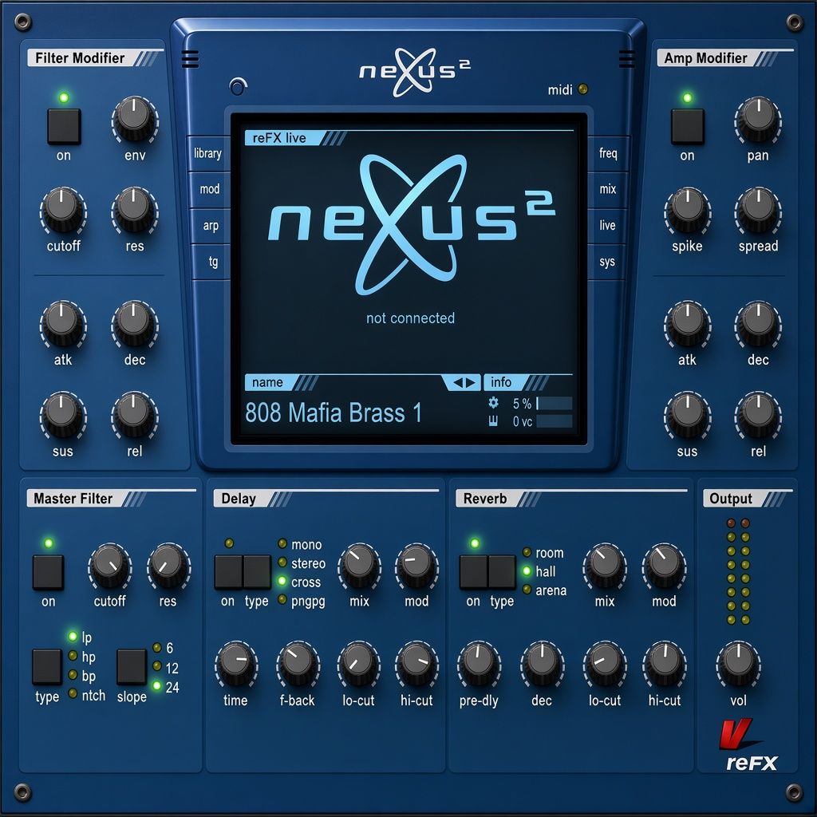Select lp filter type

pyautogui.click(x=80, y=637)
